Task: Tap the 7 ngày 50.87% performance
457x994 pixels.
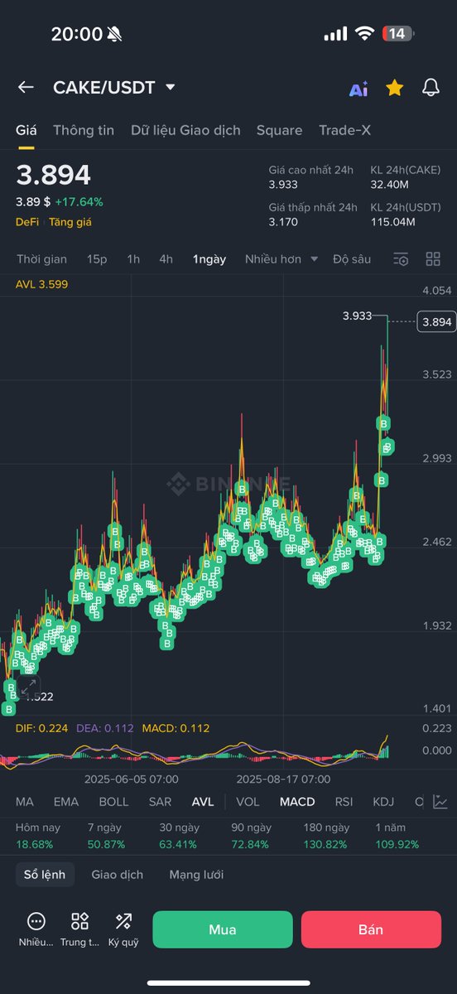Action: (x=106, y=836)
